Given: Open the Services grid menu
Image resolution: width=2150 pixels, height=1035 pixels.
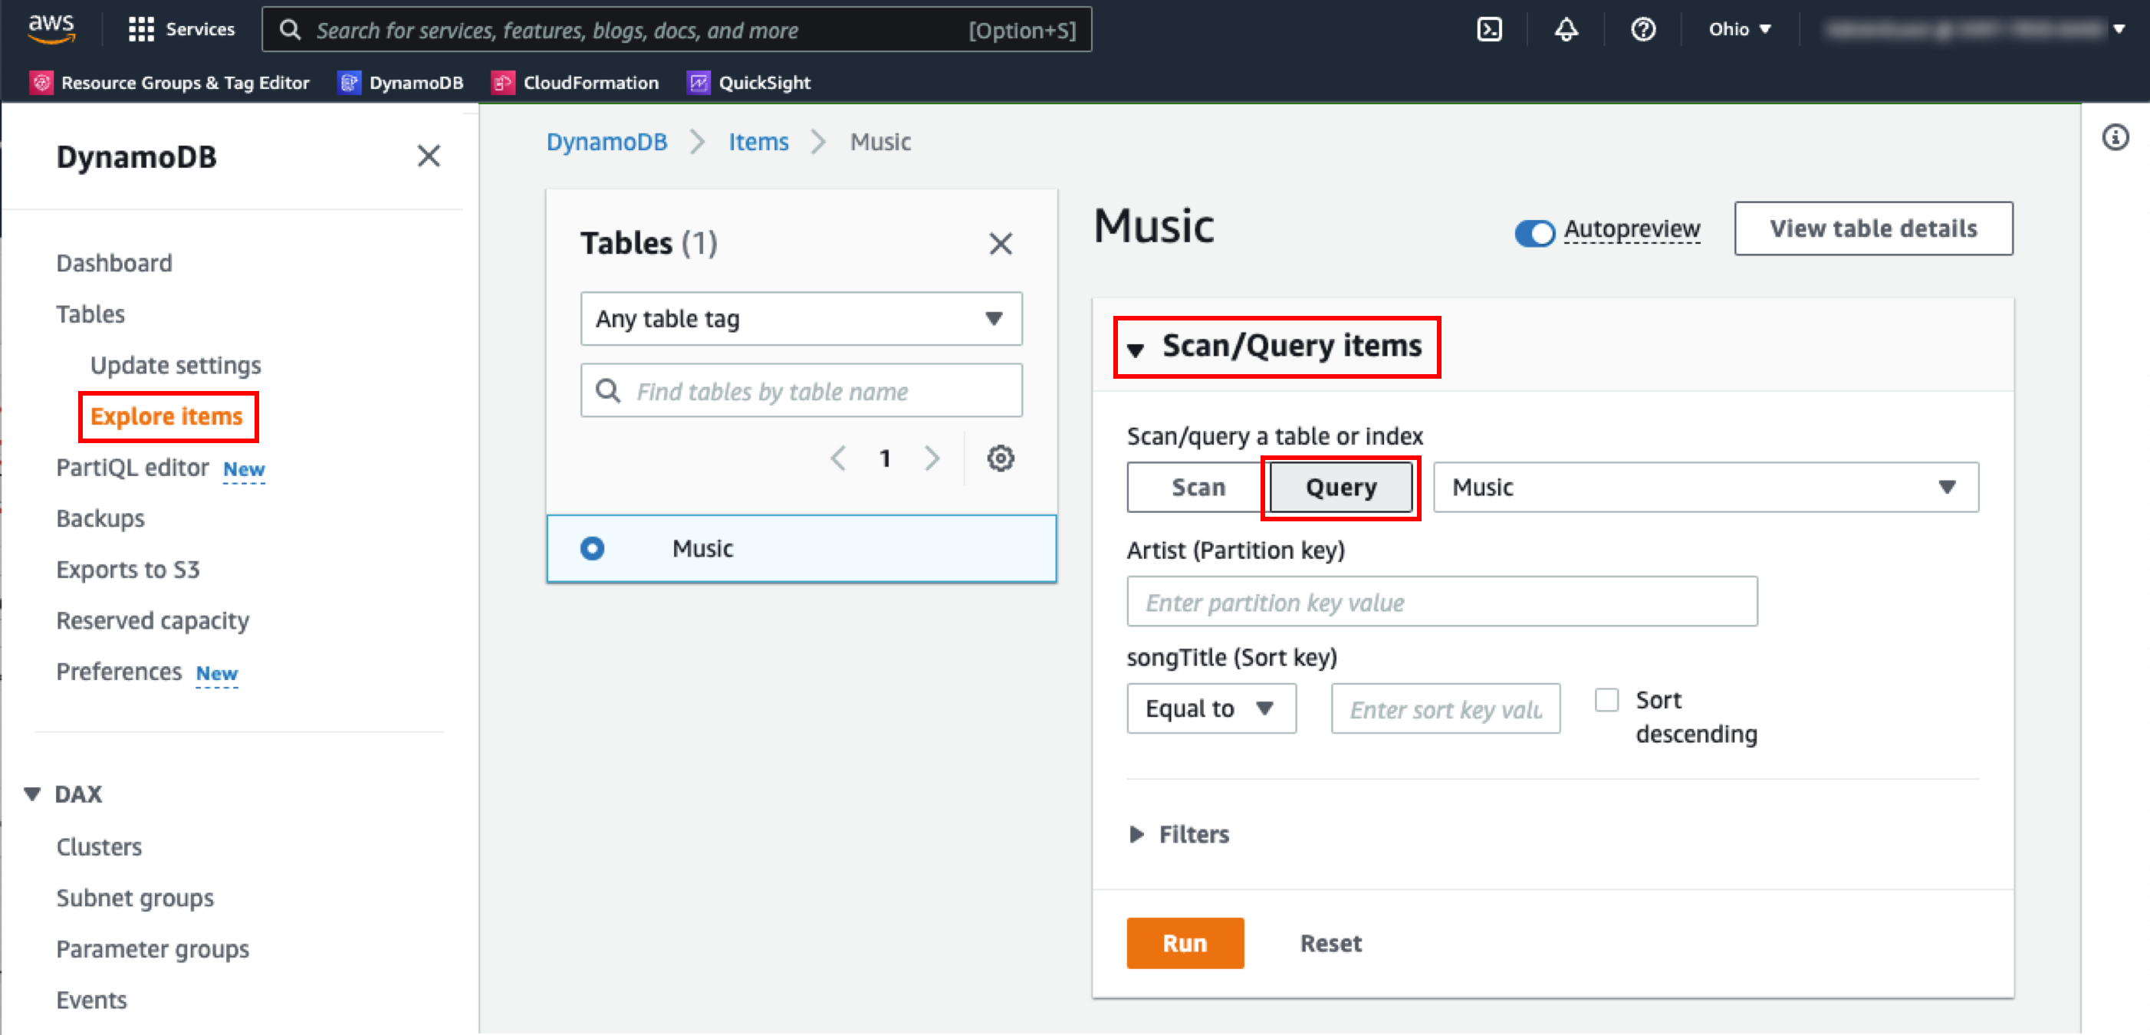Looking at the screenshot, I should [x=181, y=29].
